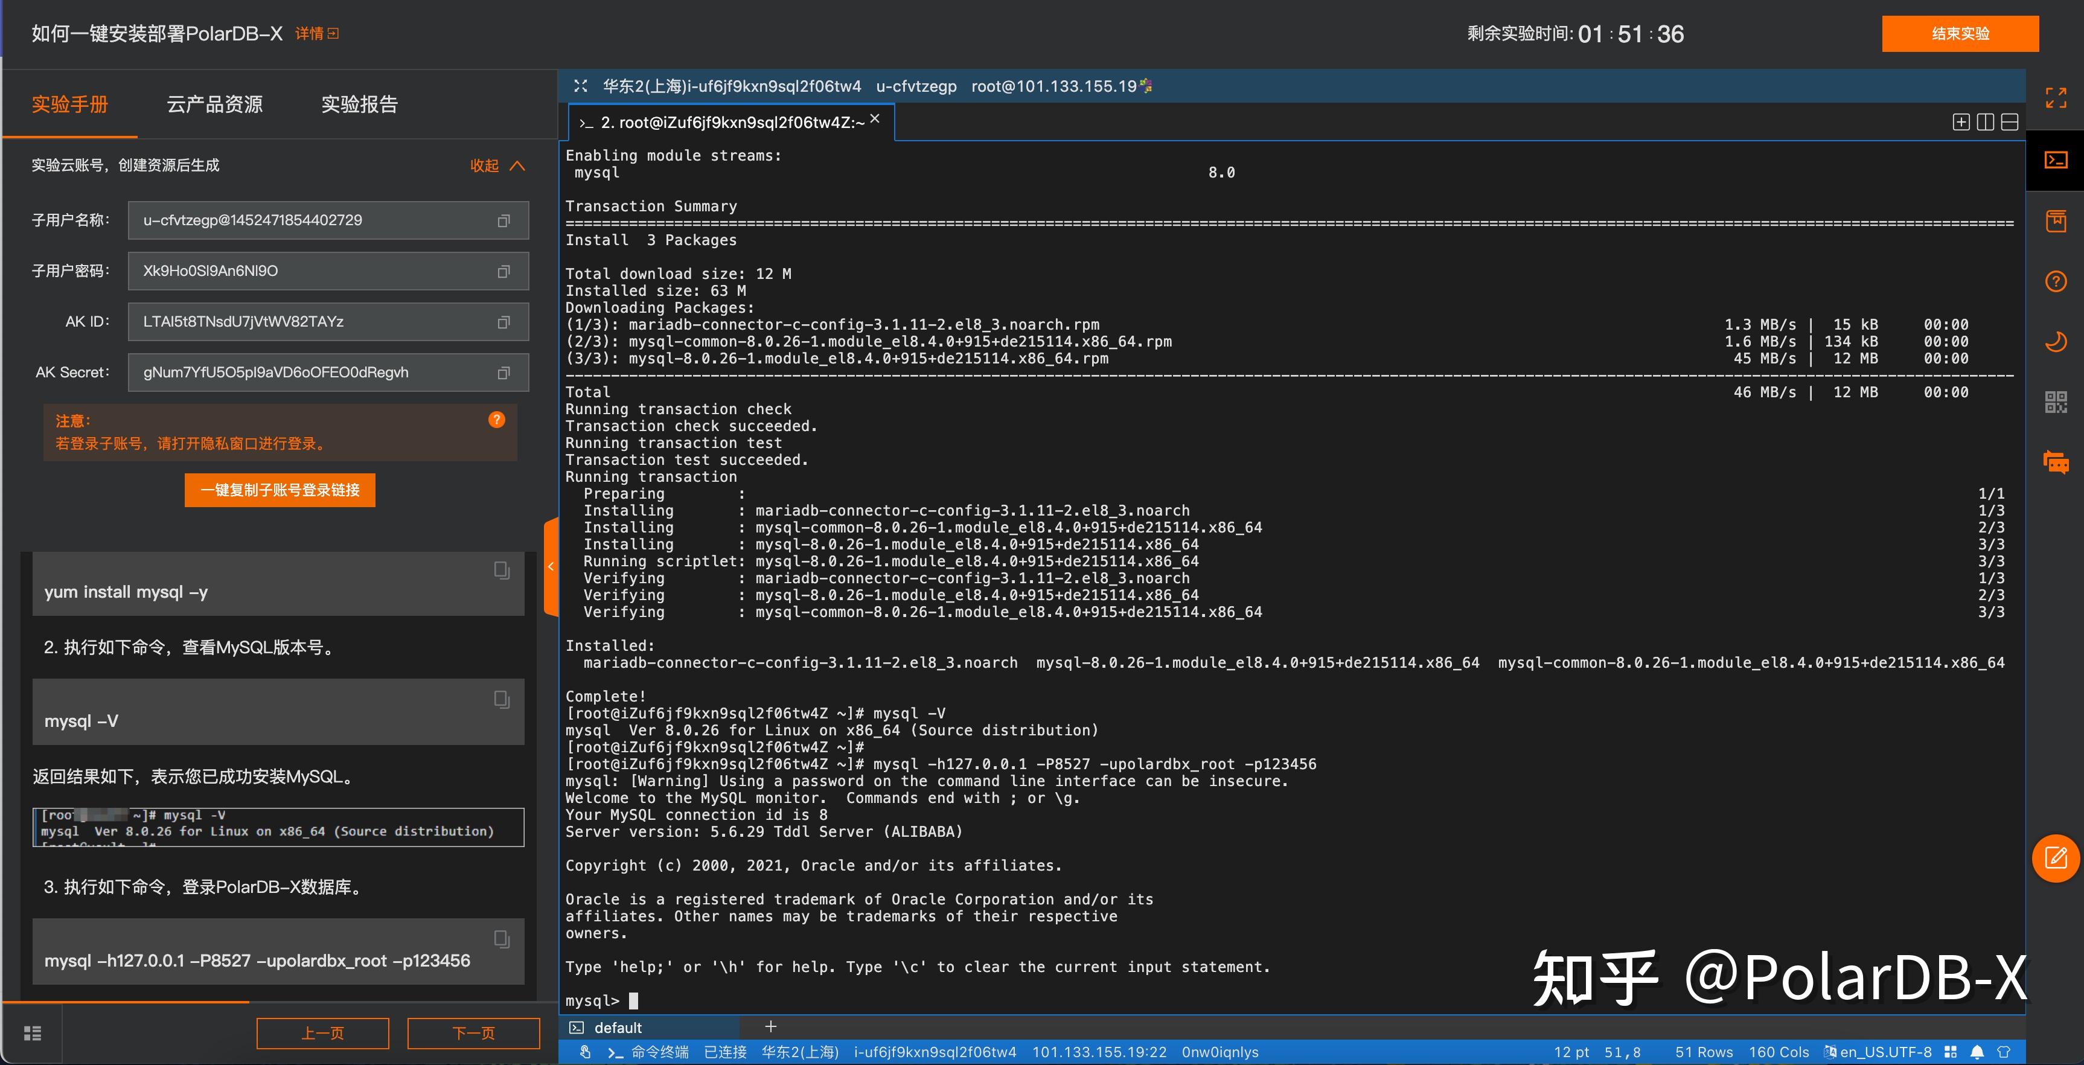This screenshot has width=2084, height=1065.
Task: Split terminal vertically with the split icon
Action: (x=1984, y=122)
